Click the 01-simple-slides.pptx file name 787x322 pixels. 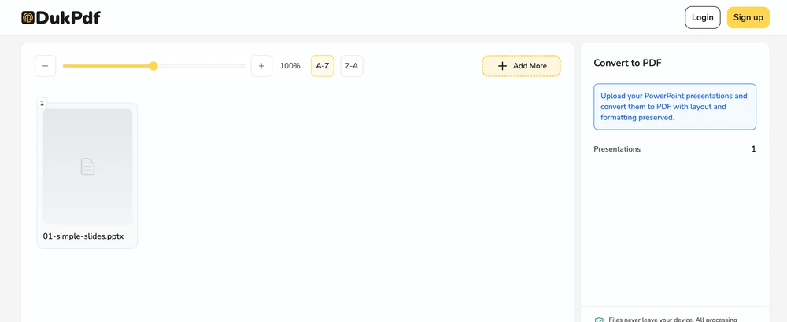83,236
